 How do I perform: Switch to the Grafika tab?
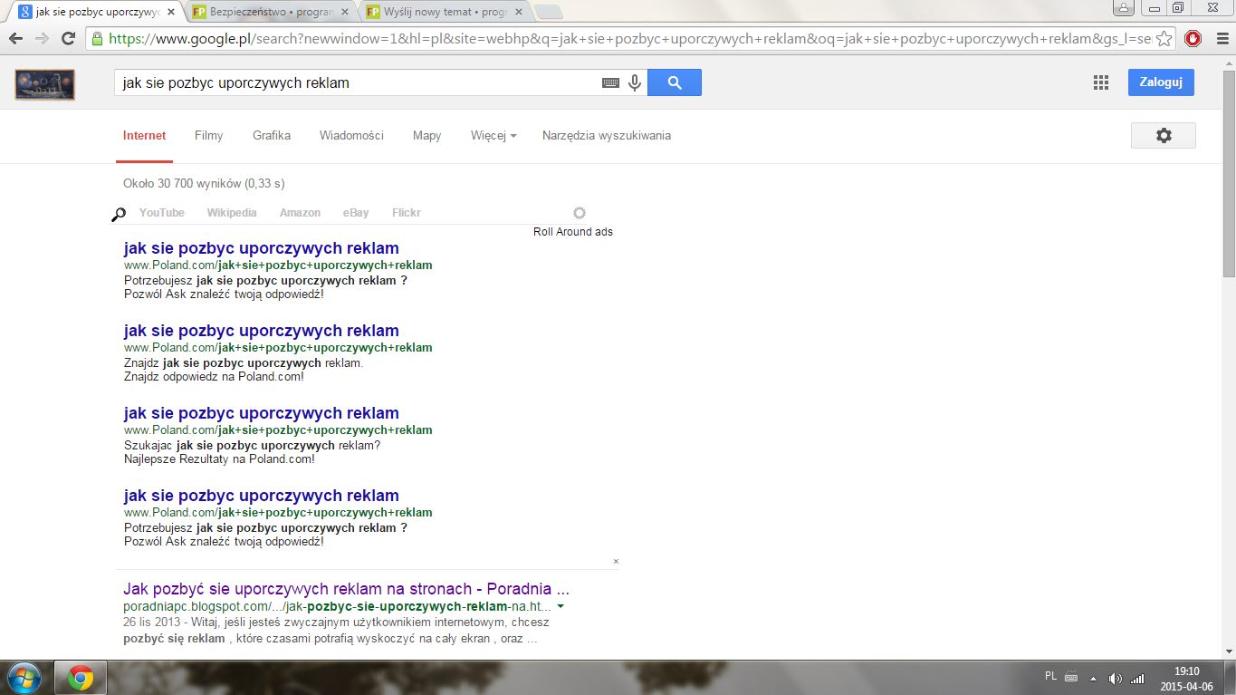272,135
